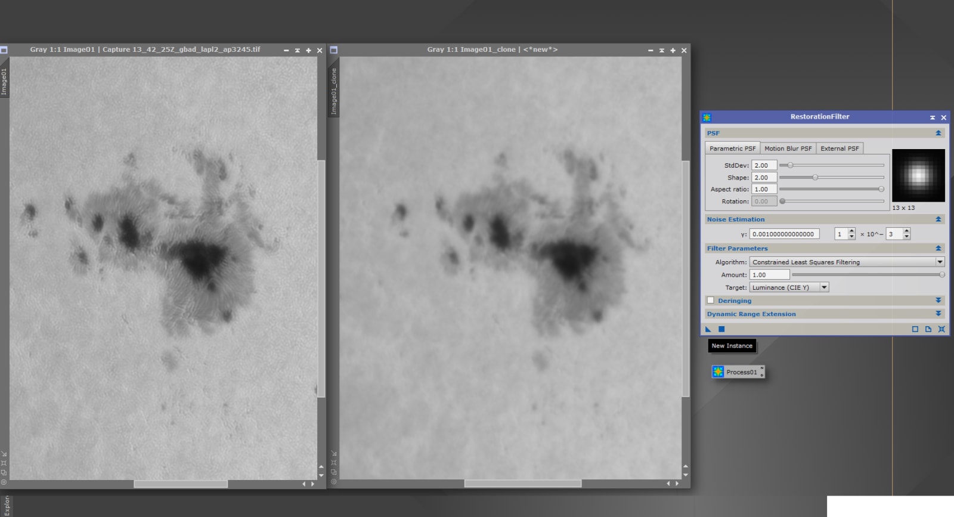Click the RestorationFilter title bar process icon

[707, 117]
